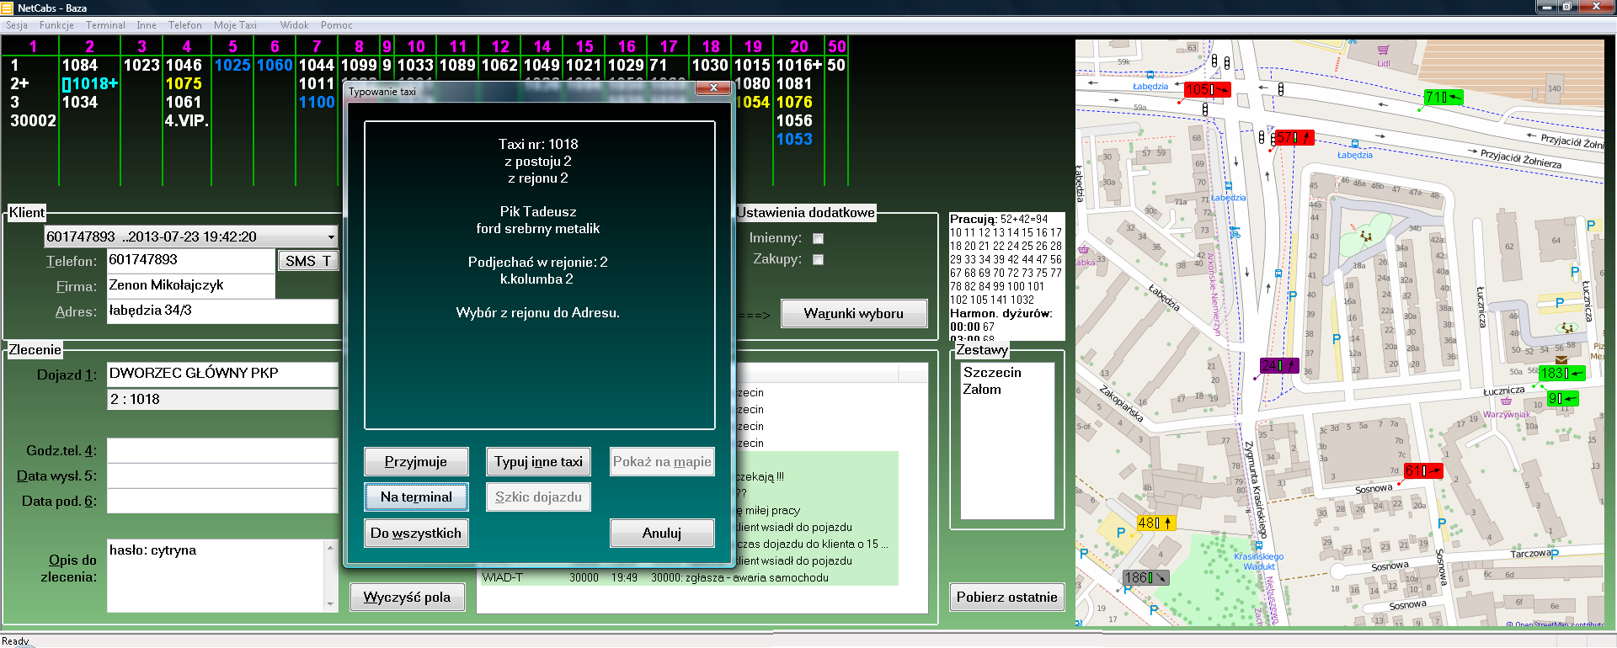
Task: Select purple taxi marker 24 on map
Action: (x=1279, y=365)
